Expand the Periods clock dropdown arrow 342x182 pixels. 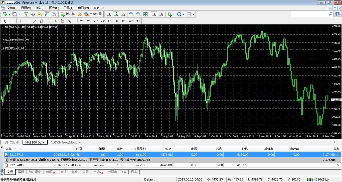(x=184, y=14)
